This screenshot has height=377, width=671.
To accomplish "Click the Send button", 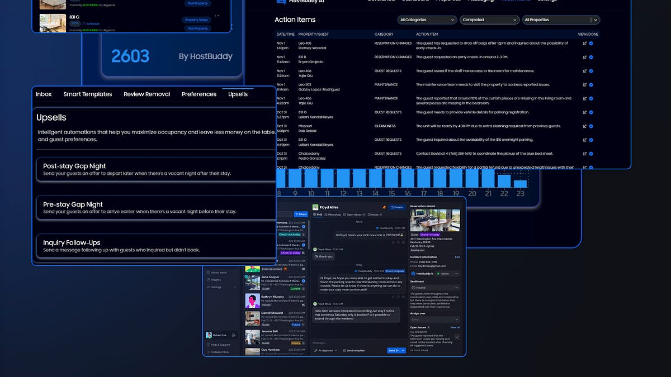I will click(x=393, y=351).
